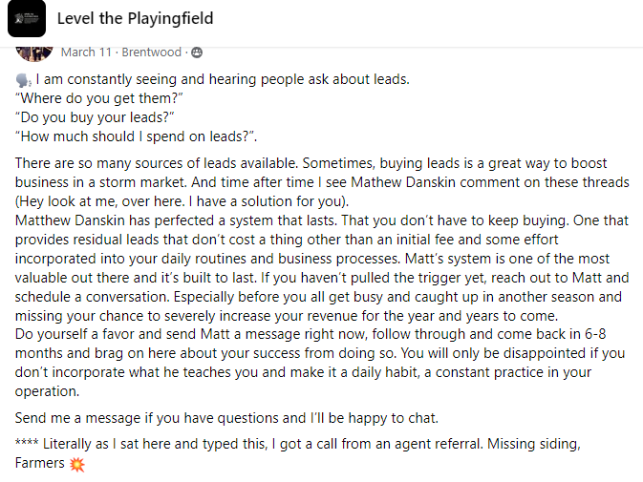Click the line starting '**** Literally as I sat here'
The image size is (643, 482).
[x=298, y=444]
